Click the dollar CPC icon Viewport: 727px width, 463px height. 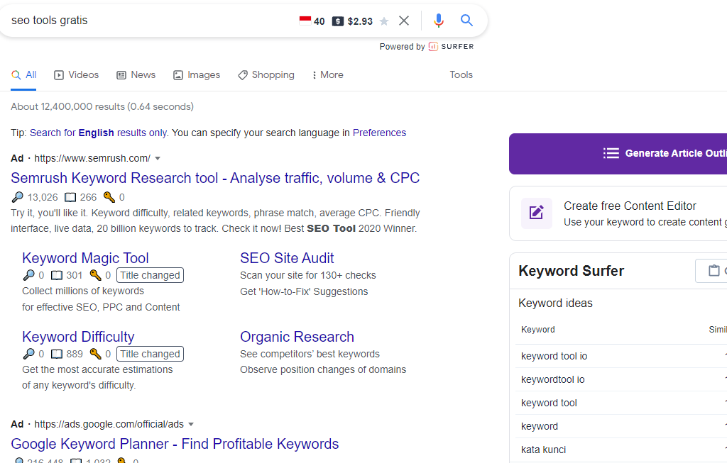click(x=338, y=21)
